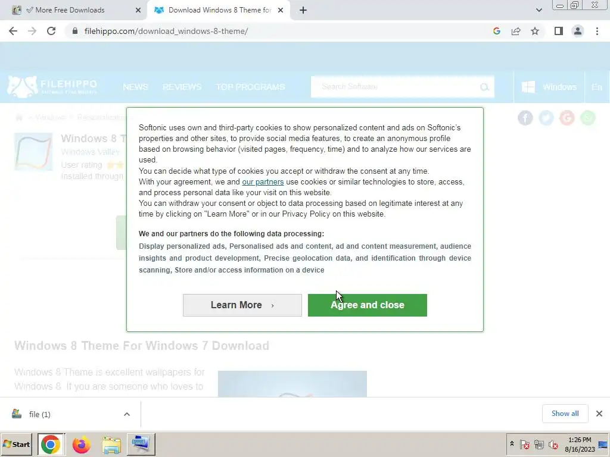Image resolution: width=610 pixels, height=457 pixels.
Task: Close the More Free Downloads tab
Action: pyautogui.click(x=138, y=10)
